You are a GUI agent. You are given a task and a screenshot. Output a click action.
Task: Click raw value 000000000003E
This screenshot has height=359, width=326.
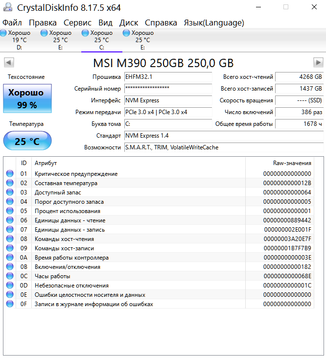pyautogui.click(x=287, y=257)
